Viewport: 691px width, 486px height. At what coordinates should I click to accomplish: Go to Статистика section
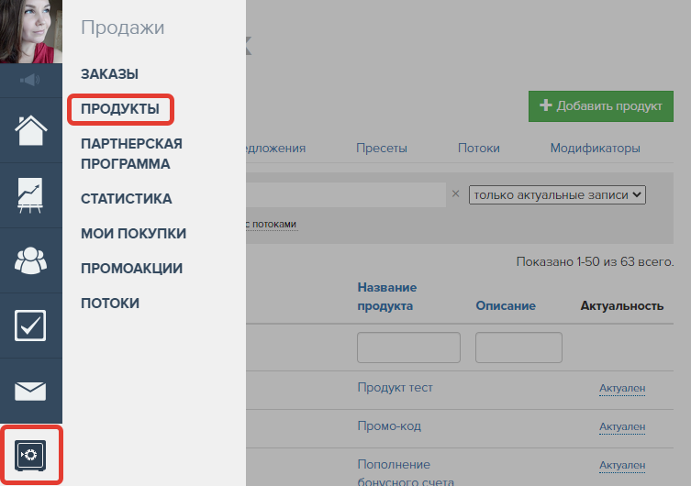tap(126, 199)
